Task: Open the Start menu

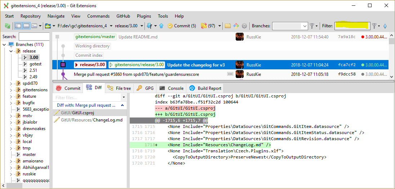Action: tap(9, 16)
